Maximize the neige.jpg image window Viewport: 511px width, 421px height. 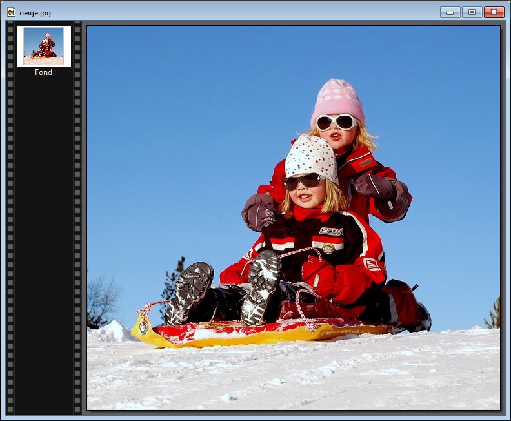[x=472, y=12]
